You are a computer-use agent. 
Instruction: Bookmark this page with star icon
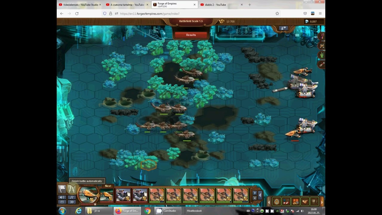(277, 13)
